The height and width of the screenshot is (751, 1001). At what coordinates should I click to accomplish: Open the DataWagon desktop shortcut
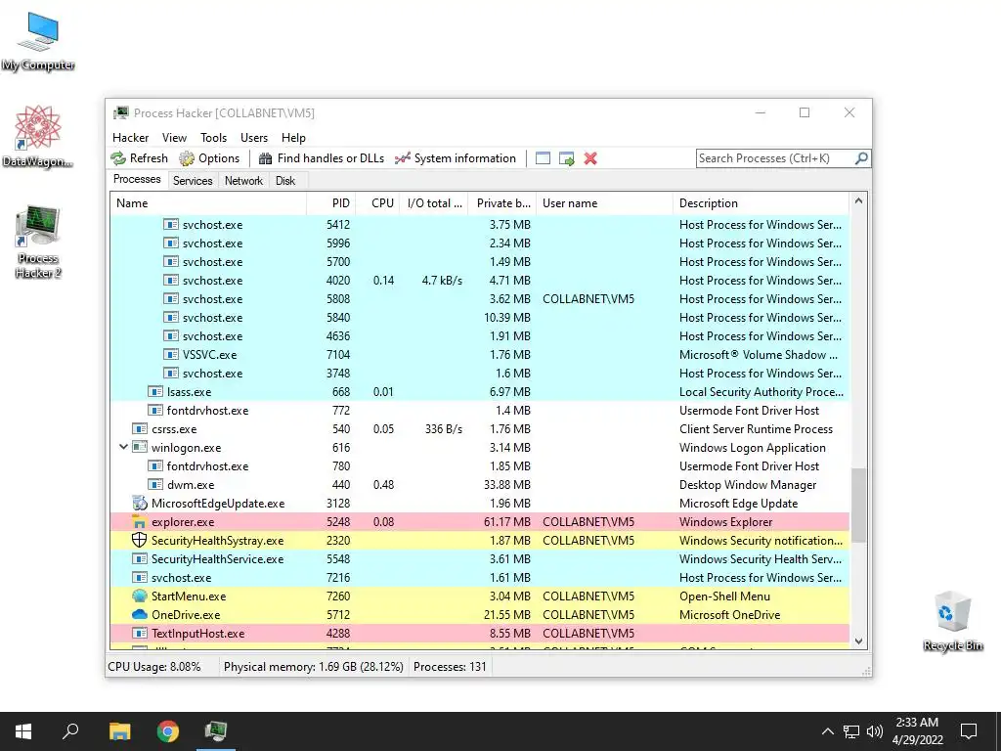point(38,136)
